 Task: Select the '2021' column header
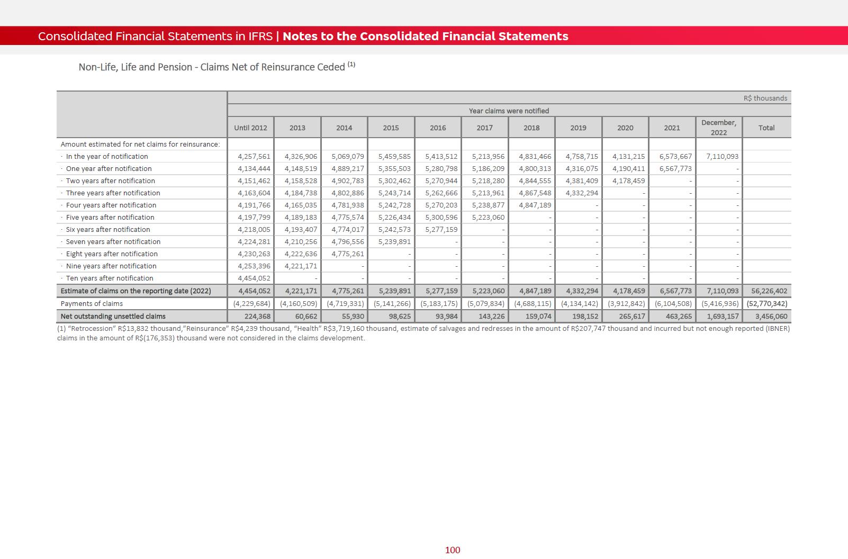tap(672, 128)
